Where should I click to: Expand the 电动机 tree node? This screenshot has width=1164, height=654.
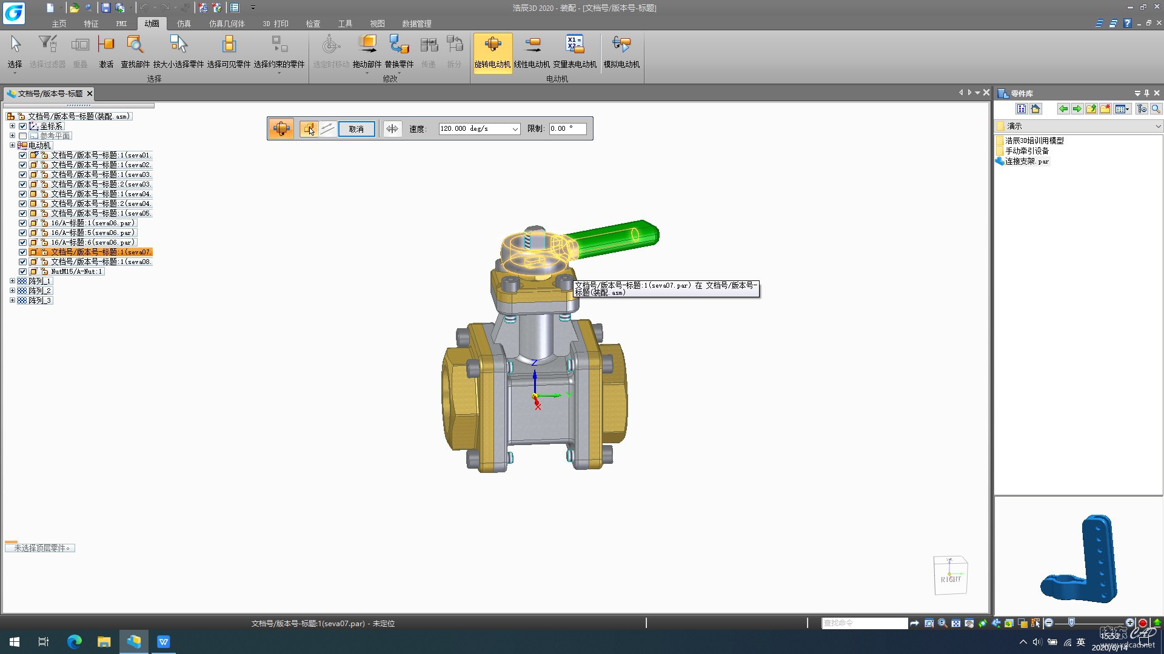(12, 145)
